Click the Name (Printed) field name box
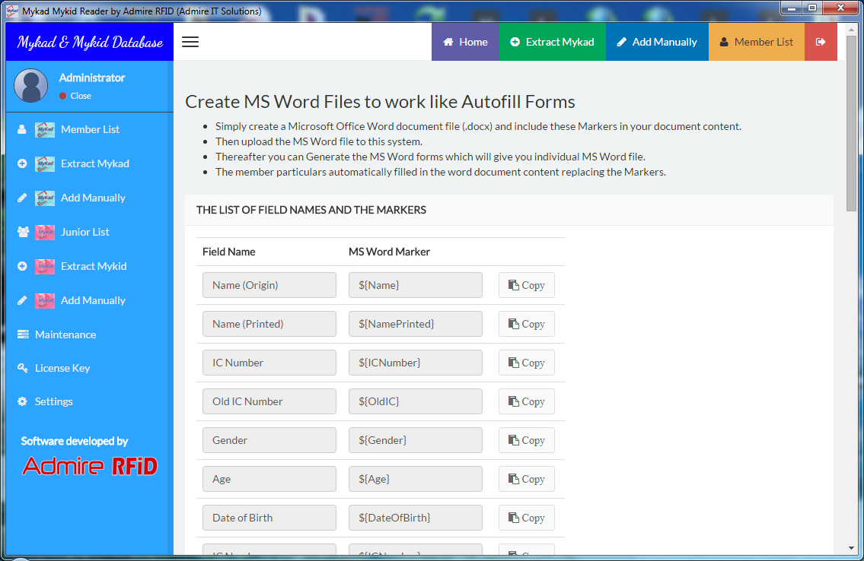Image resolution: width=864 pixels, height=561 pixels. pos(269,324)
